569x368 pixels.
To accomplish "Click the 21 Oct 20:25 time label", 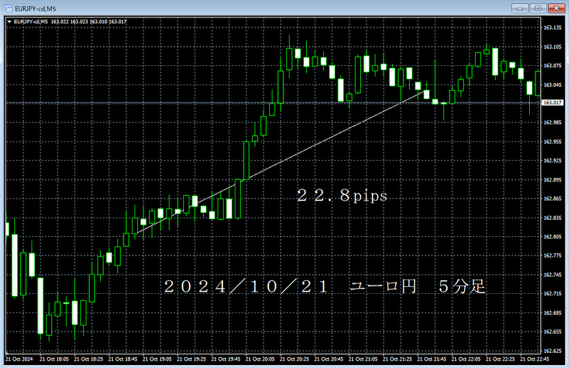I will point(294,359).
